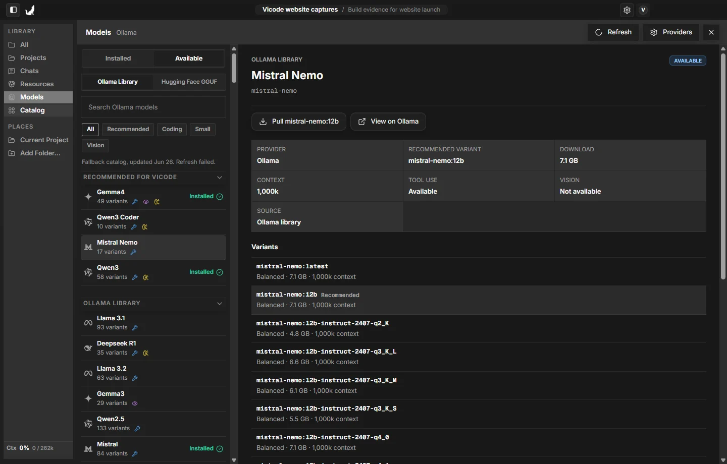Close the Models panel
Image resolution: width=727 pixels, height=464 pixels.
coord(711,32)
